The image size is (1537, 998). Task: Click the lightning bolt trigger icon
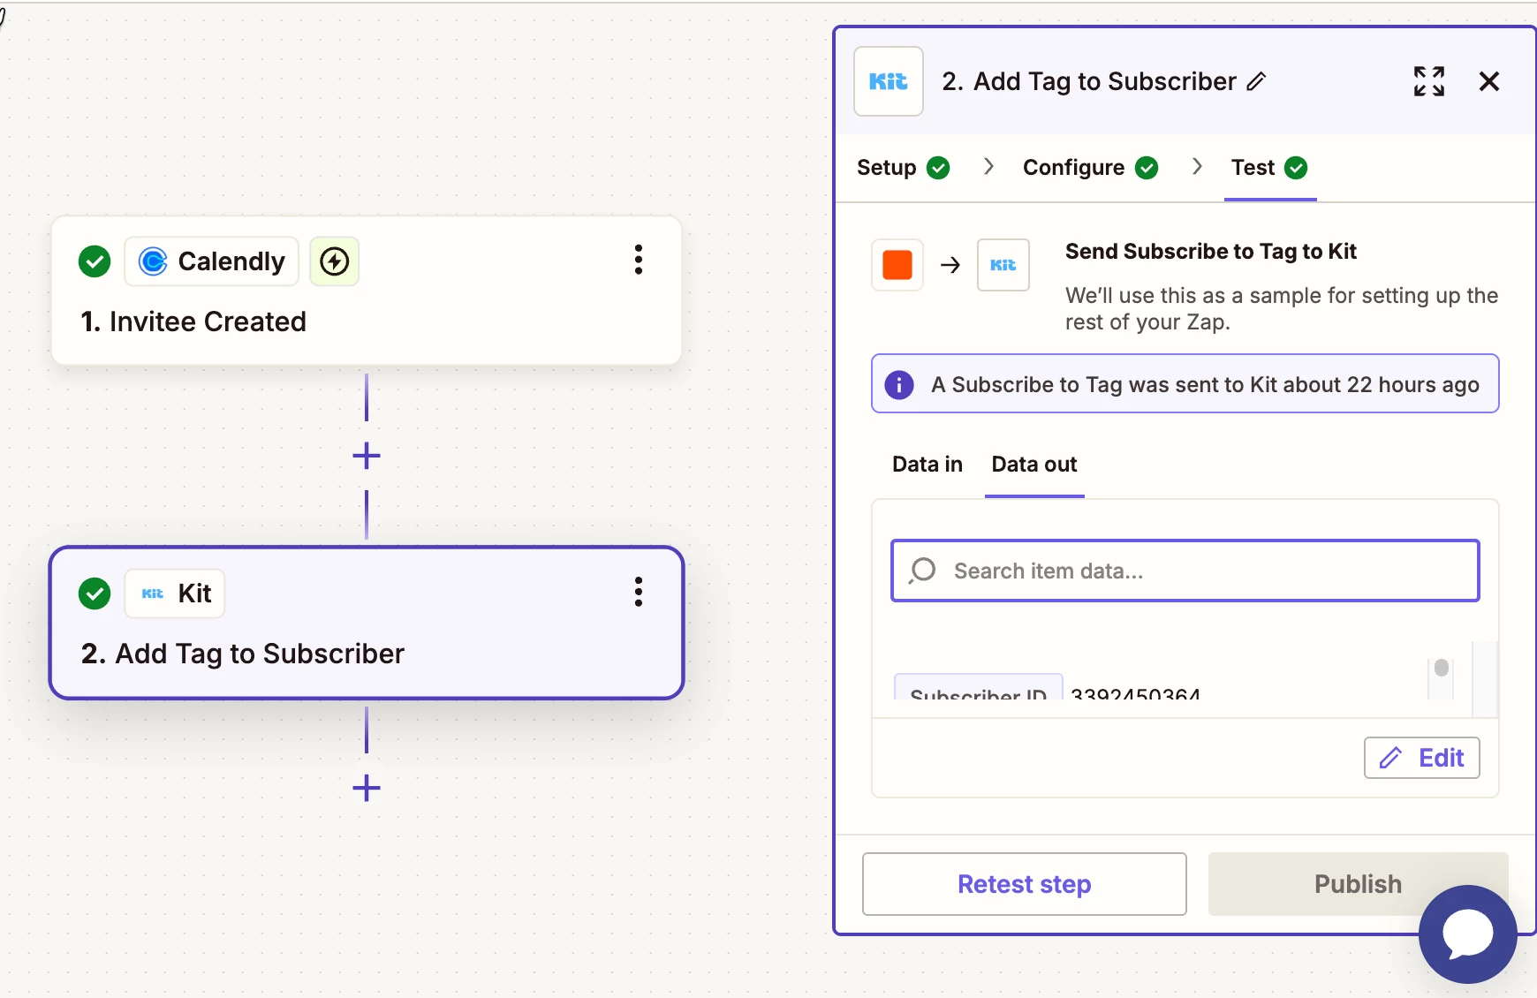click(x=335, y=261)
